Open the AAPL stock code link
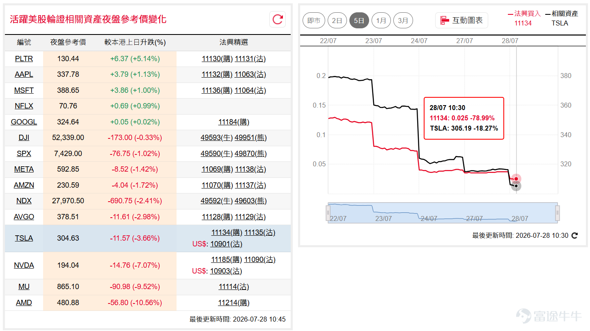This screenshot has height=331, width=590. pyautogui.click(x=24, y=74)
